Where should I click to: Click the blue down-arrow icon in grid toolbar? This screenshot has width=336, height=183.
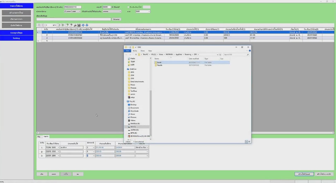[x=87, y=25]
